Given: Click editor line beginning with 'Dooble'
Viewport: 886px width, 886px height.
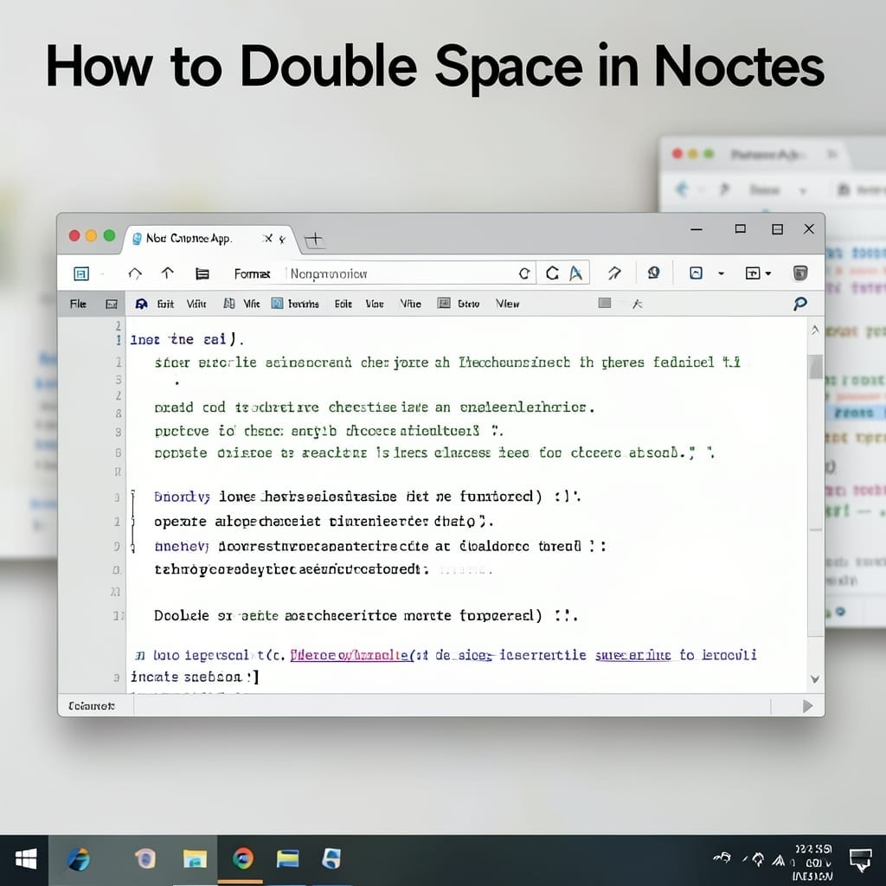Looking at the screenshot, I should [365, 616].
